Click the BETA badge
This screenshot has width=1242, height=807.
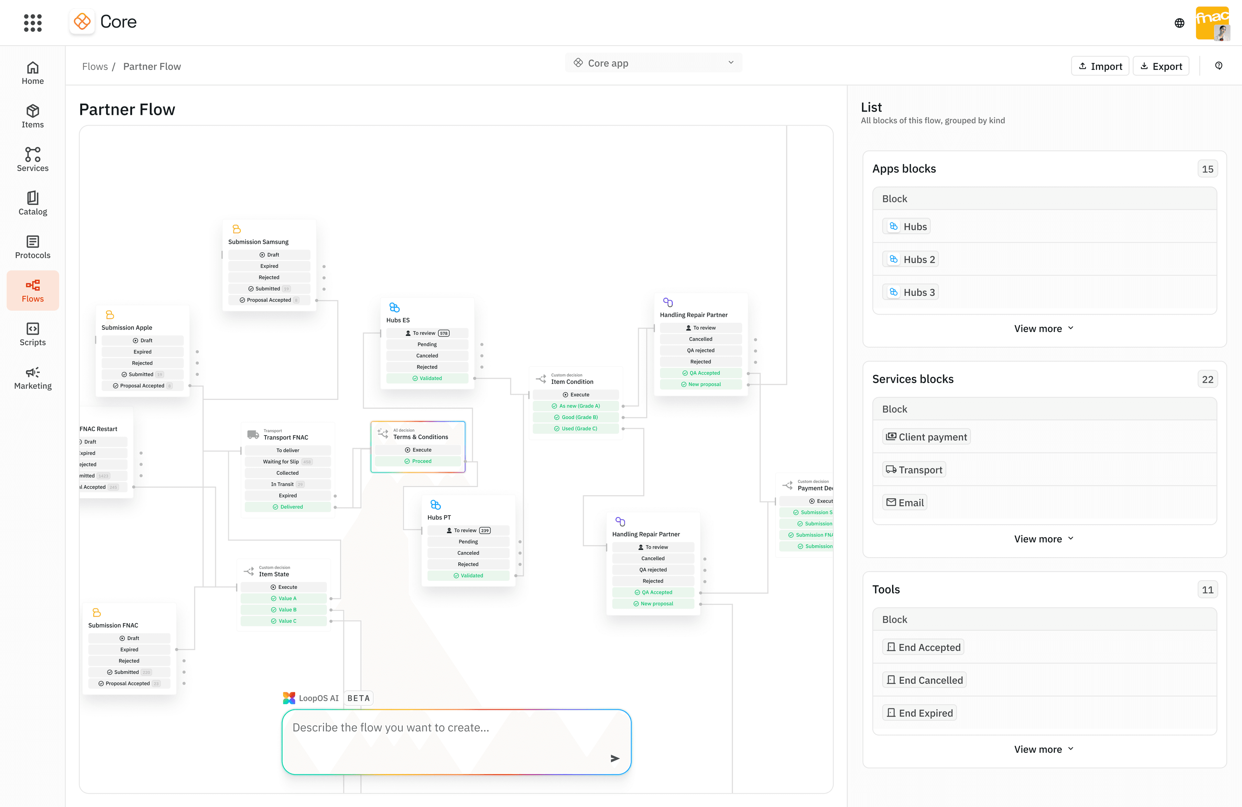coord(358,698)
